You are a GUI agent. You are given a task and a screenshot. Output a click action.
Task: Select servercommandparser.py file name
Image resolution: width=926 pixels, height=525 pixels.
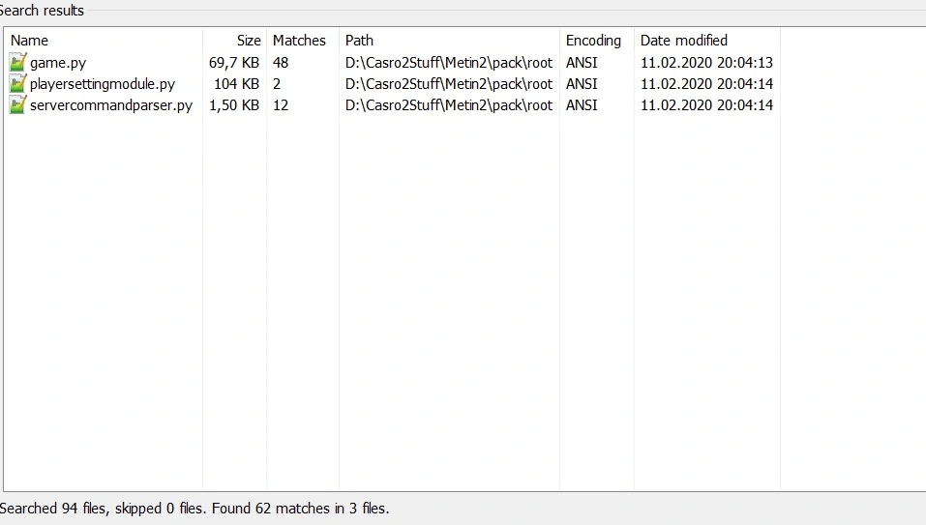click(111, 105)
